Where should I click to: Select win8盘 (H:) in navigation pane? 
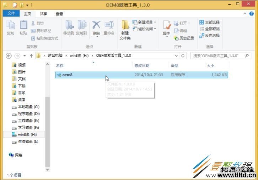[25, 134]
